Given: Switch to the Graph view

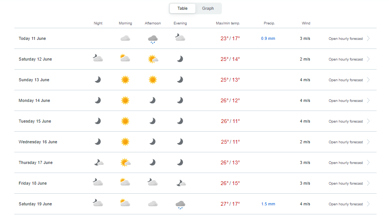Looking at the screenshot, I should pos(208,8).
